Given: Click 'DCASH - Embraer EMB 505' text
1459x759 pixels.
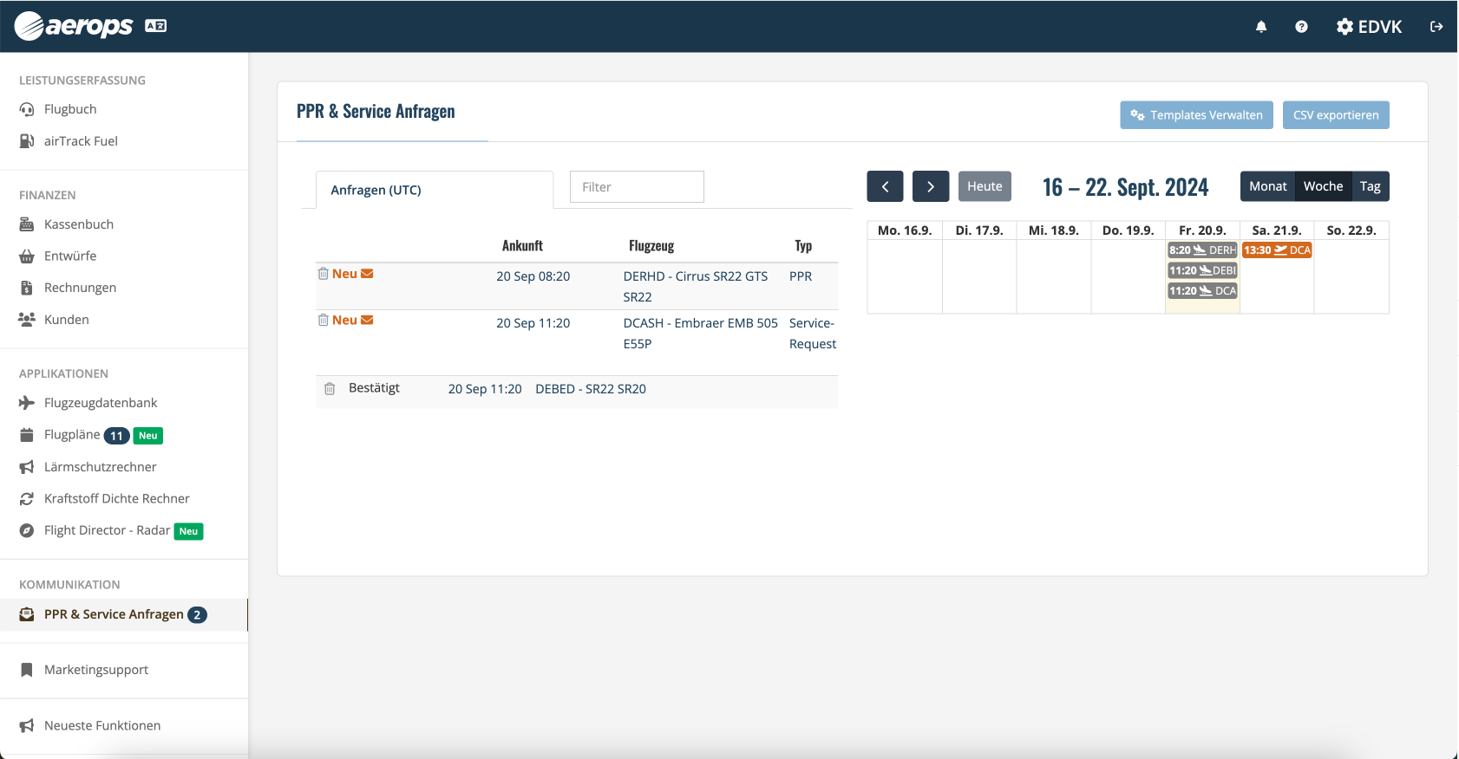Looking at the screenshot, I should (x=701, y=323).
